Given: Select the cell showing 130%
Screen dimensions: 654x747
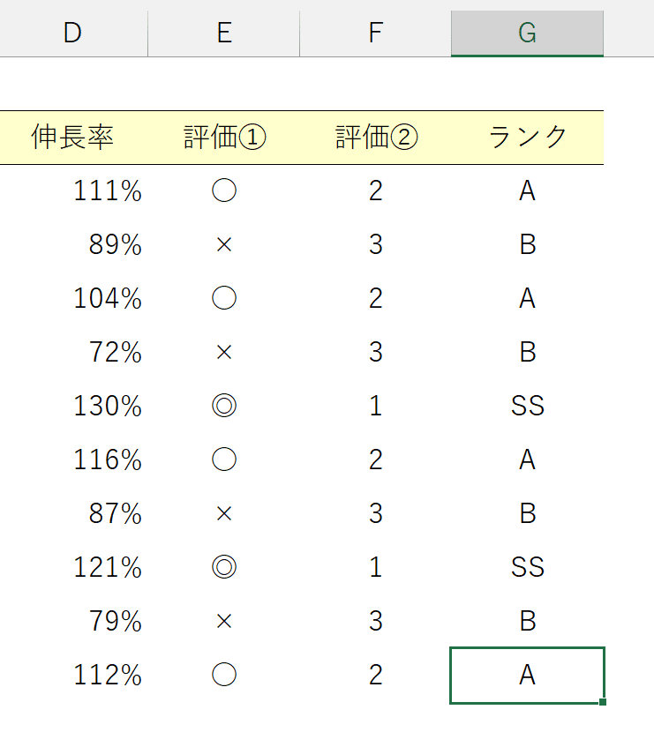Looking at the screenshot, I should pyautogui.click(x=73, y=406).
